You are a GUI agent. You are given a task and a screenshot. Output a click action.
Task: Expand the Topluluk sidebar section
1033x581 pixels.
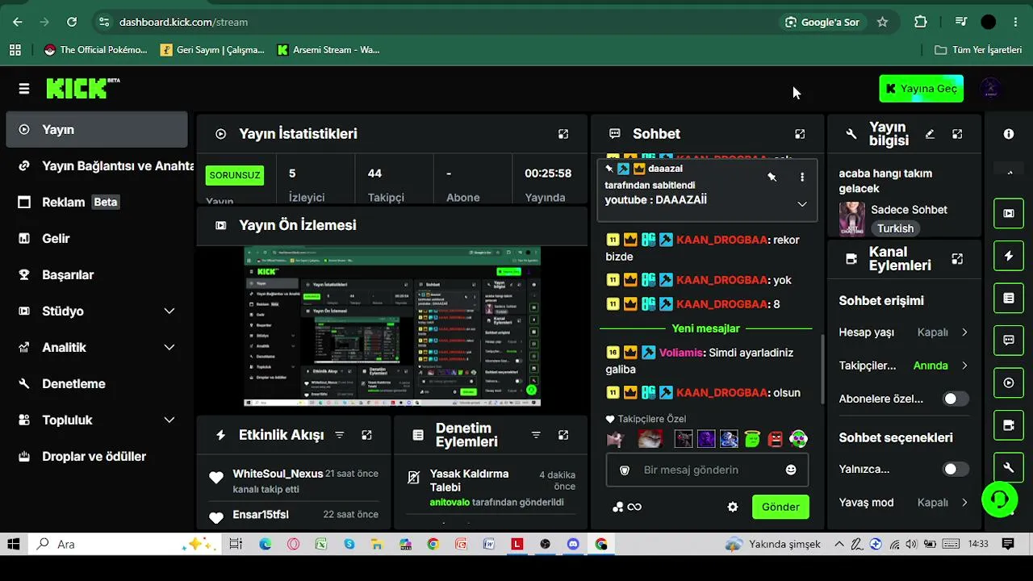click(169, 420)
